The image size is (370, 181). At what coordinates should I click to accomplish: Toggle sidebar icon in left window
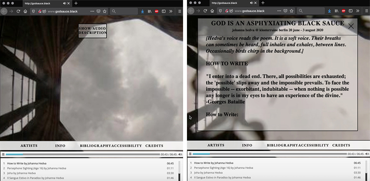[164, 11]
